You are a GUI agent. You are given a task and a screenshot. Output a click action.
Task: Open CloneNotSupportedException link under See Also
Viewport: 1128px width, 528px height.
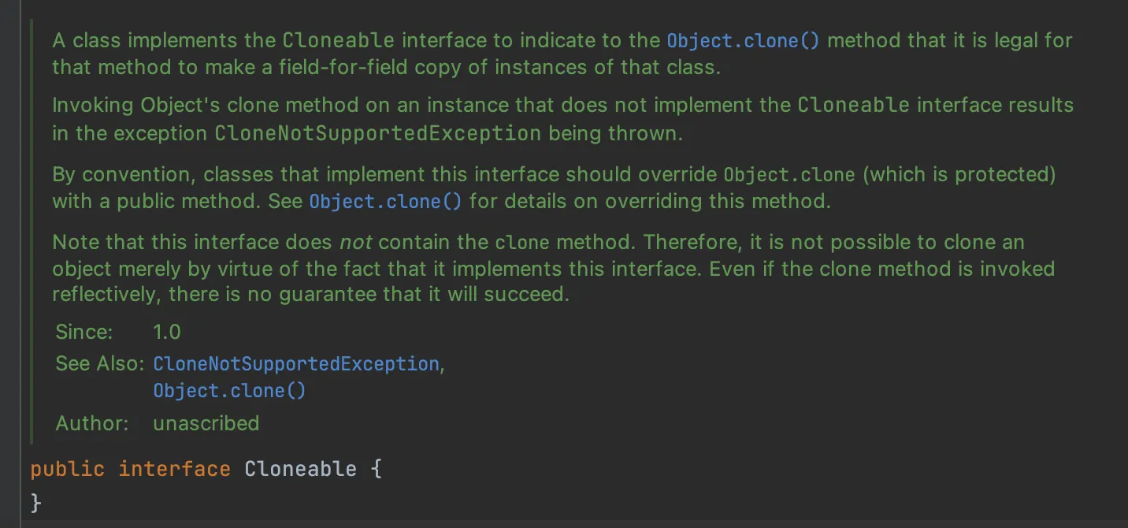(x=296, y=364)
